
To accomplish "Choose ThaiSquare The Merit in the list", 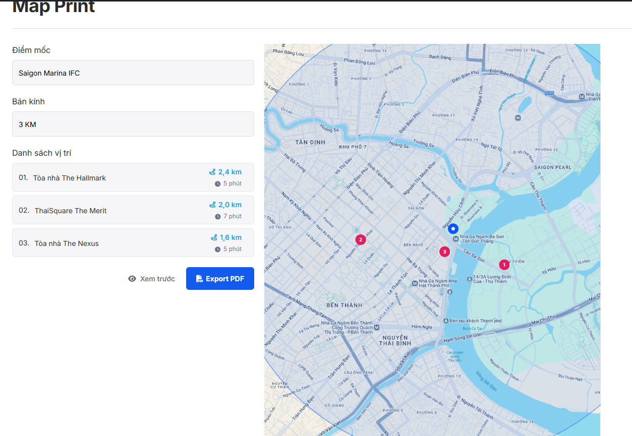I will tap(71, 211).
